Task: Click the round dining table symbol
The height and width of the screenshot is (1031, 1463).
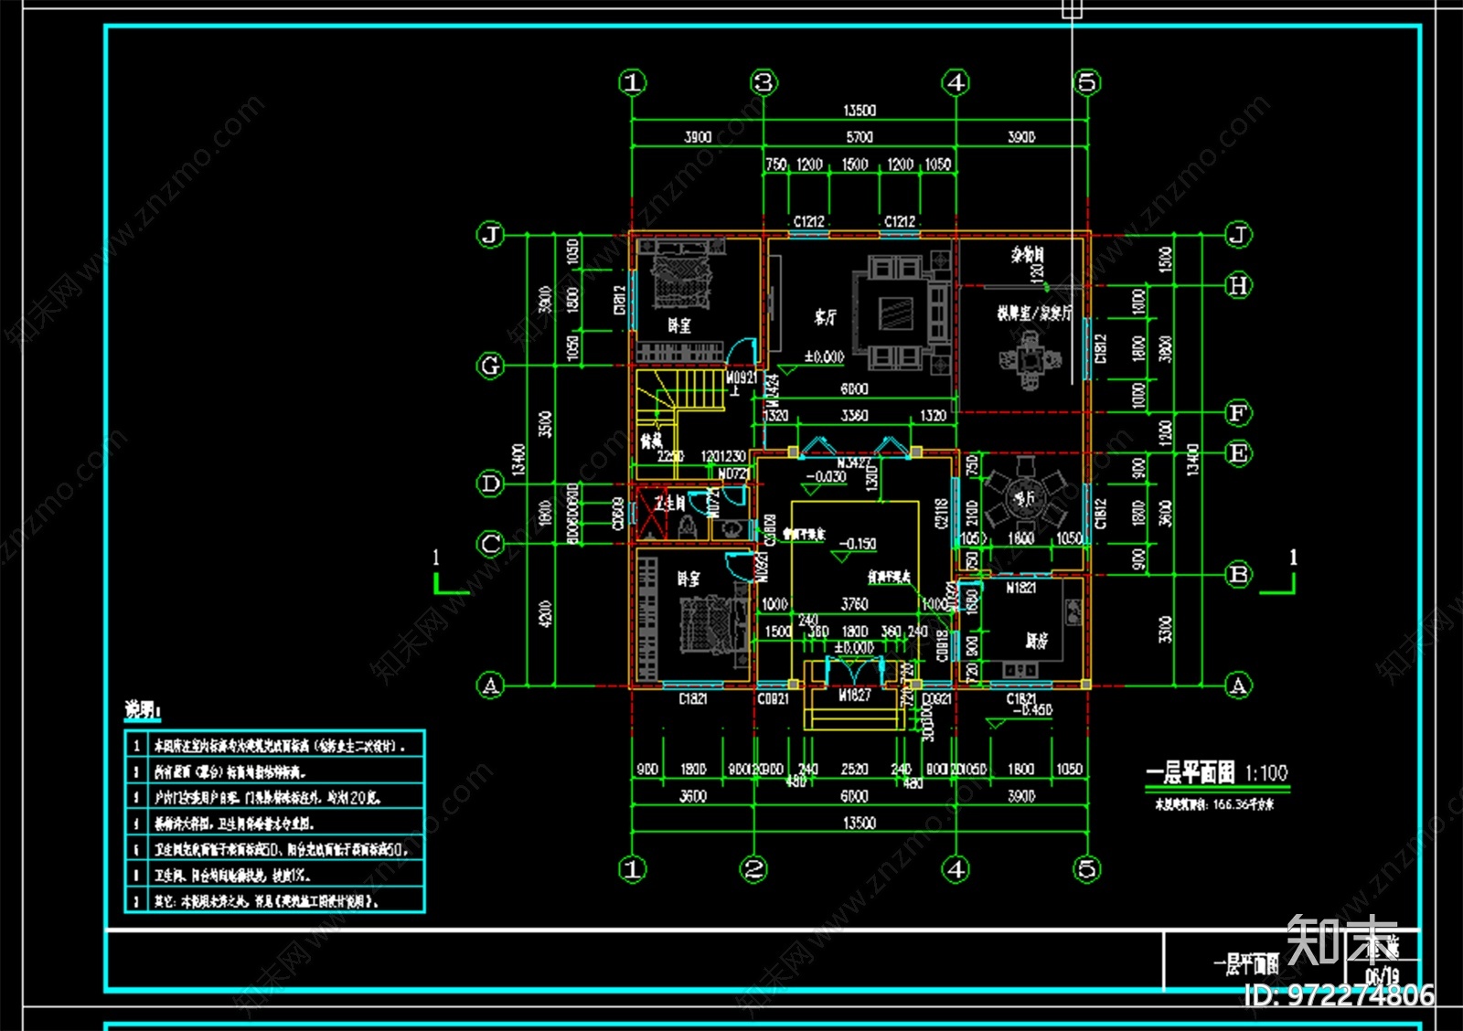Action: coord(1024,498)
